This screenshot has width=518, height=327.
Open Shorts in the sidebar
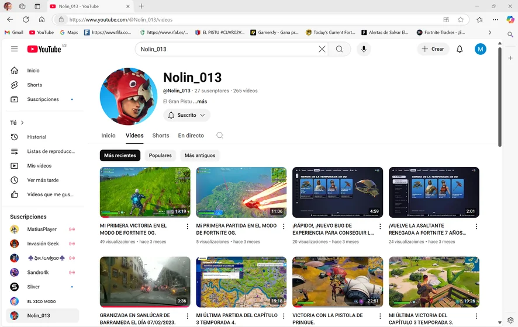click(x=34, y=85)
